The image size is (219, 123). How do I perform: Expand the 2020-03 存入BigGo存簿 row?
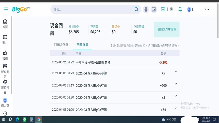pos(176,108)
